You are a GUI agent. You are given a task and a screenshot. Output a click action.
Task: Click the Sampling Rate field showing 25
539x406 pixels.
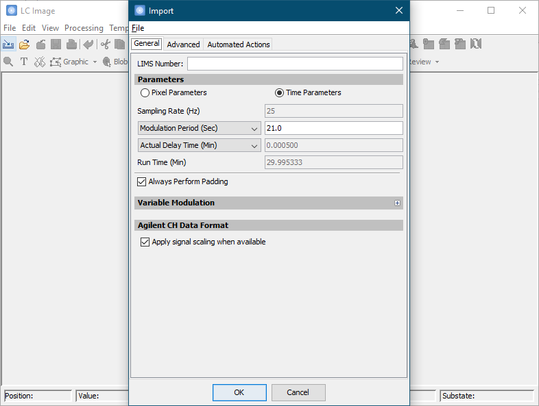334,111
